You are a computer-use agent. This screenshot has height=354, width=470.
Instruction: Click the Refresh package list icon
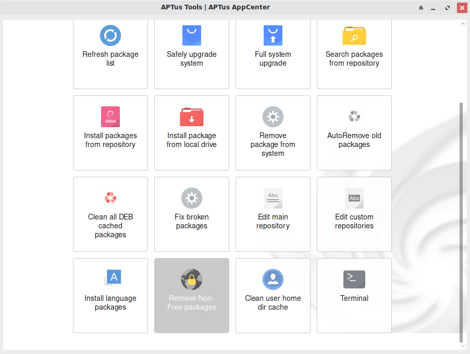tap(110, 35)
